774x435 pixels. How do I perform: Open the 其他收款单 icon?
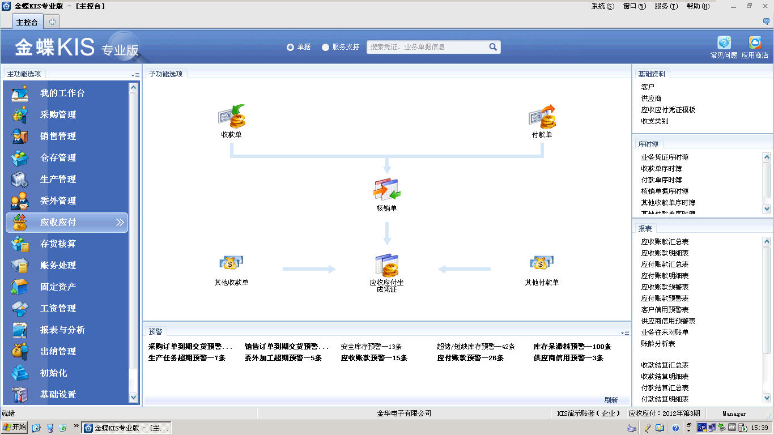(x=231, y=263)
